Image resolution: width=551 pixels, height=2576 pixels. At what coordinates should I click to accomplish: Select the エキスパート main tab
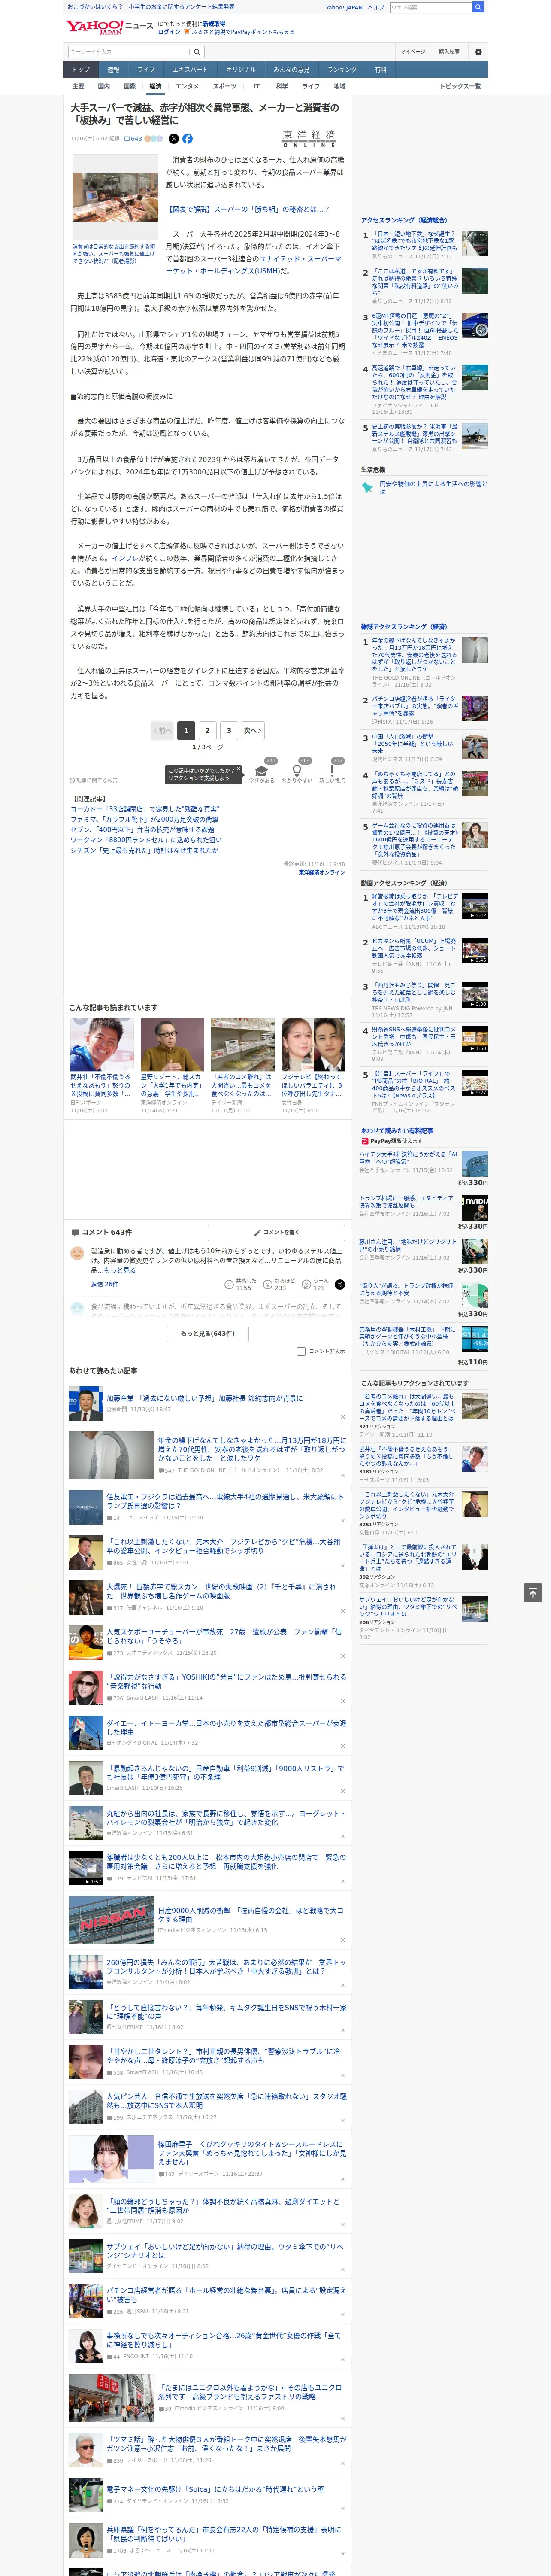click(x=190, y=70)
